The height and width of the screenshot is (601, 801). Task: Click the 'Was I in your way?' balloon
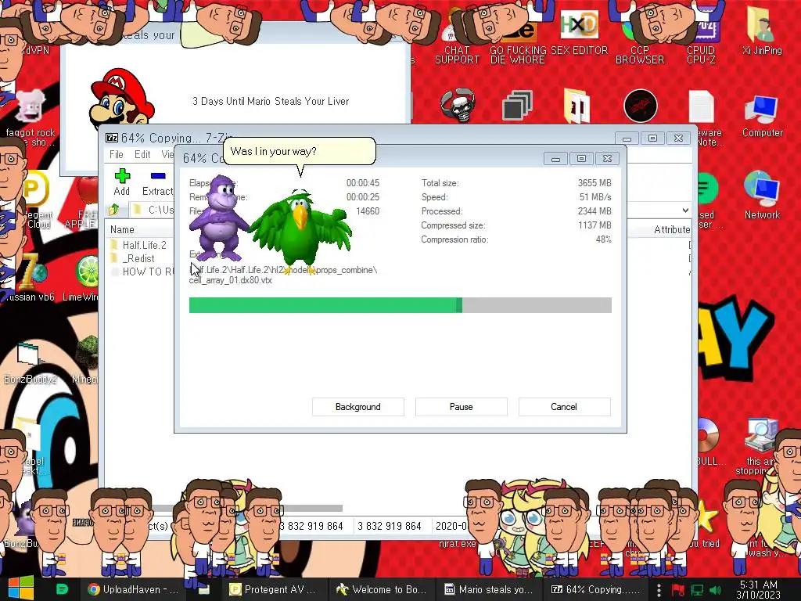click(x=300, y=151)
